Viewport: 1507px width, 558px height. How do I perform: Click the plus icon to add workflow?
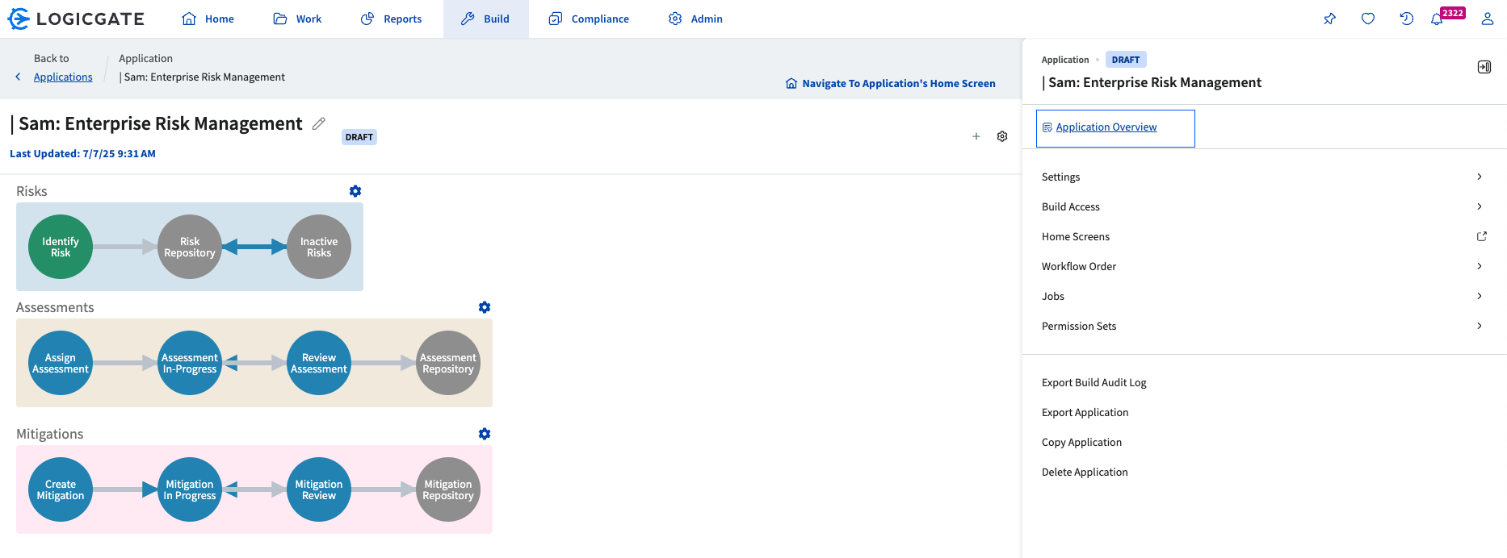click(976, 136)
